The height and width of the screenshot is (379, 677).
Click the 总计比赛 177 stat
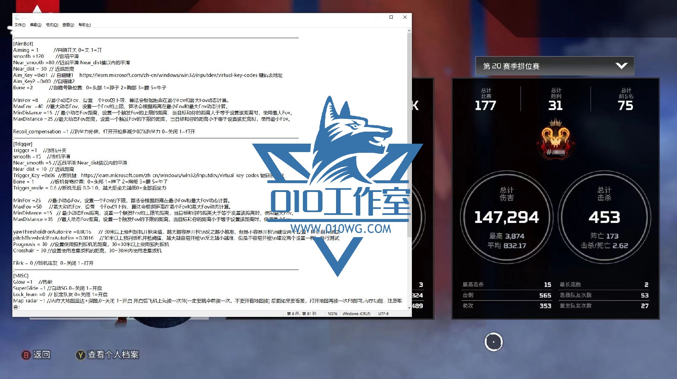(x=486, y=100)
